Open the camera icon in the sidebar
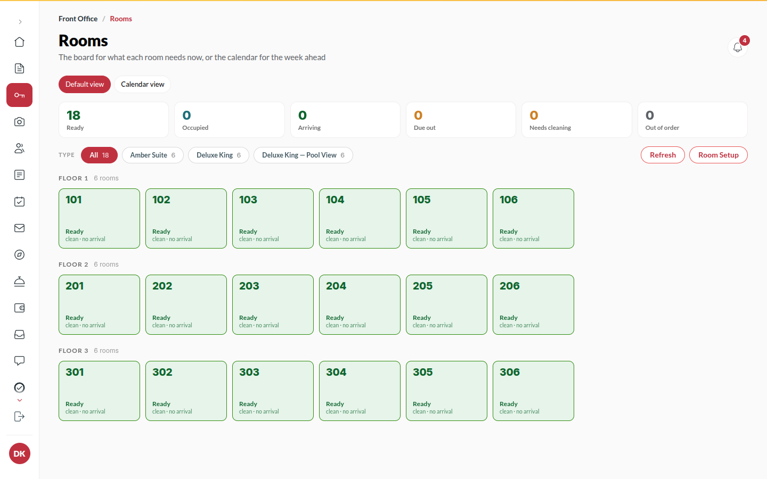Screen dimensions: 767x479 (20, 122)
